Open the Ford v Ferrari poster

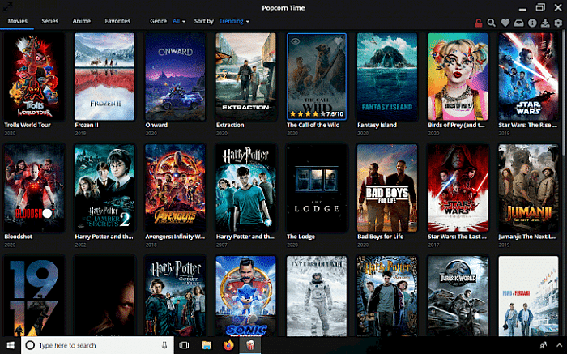point(528,296)
